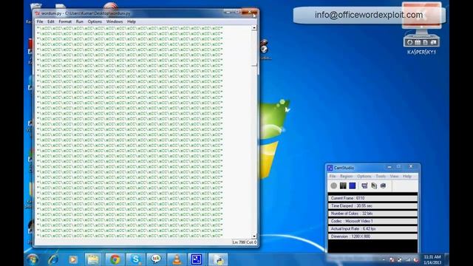Click CamStudio's last toolbar icon

click(383, 185)
